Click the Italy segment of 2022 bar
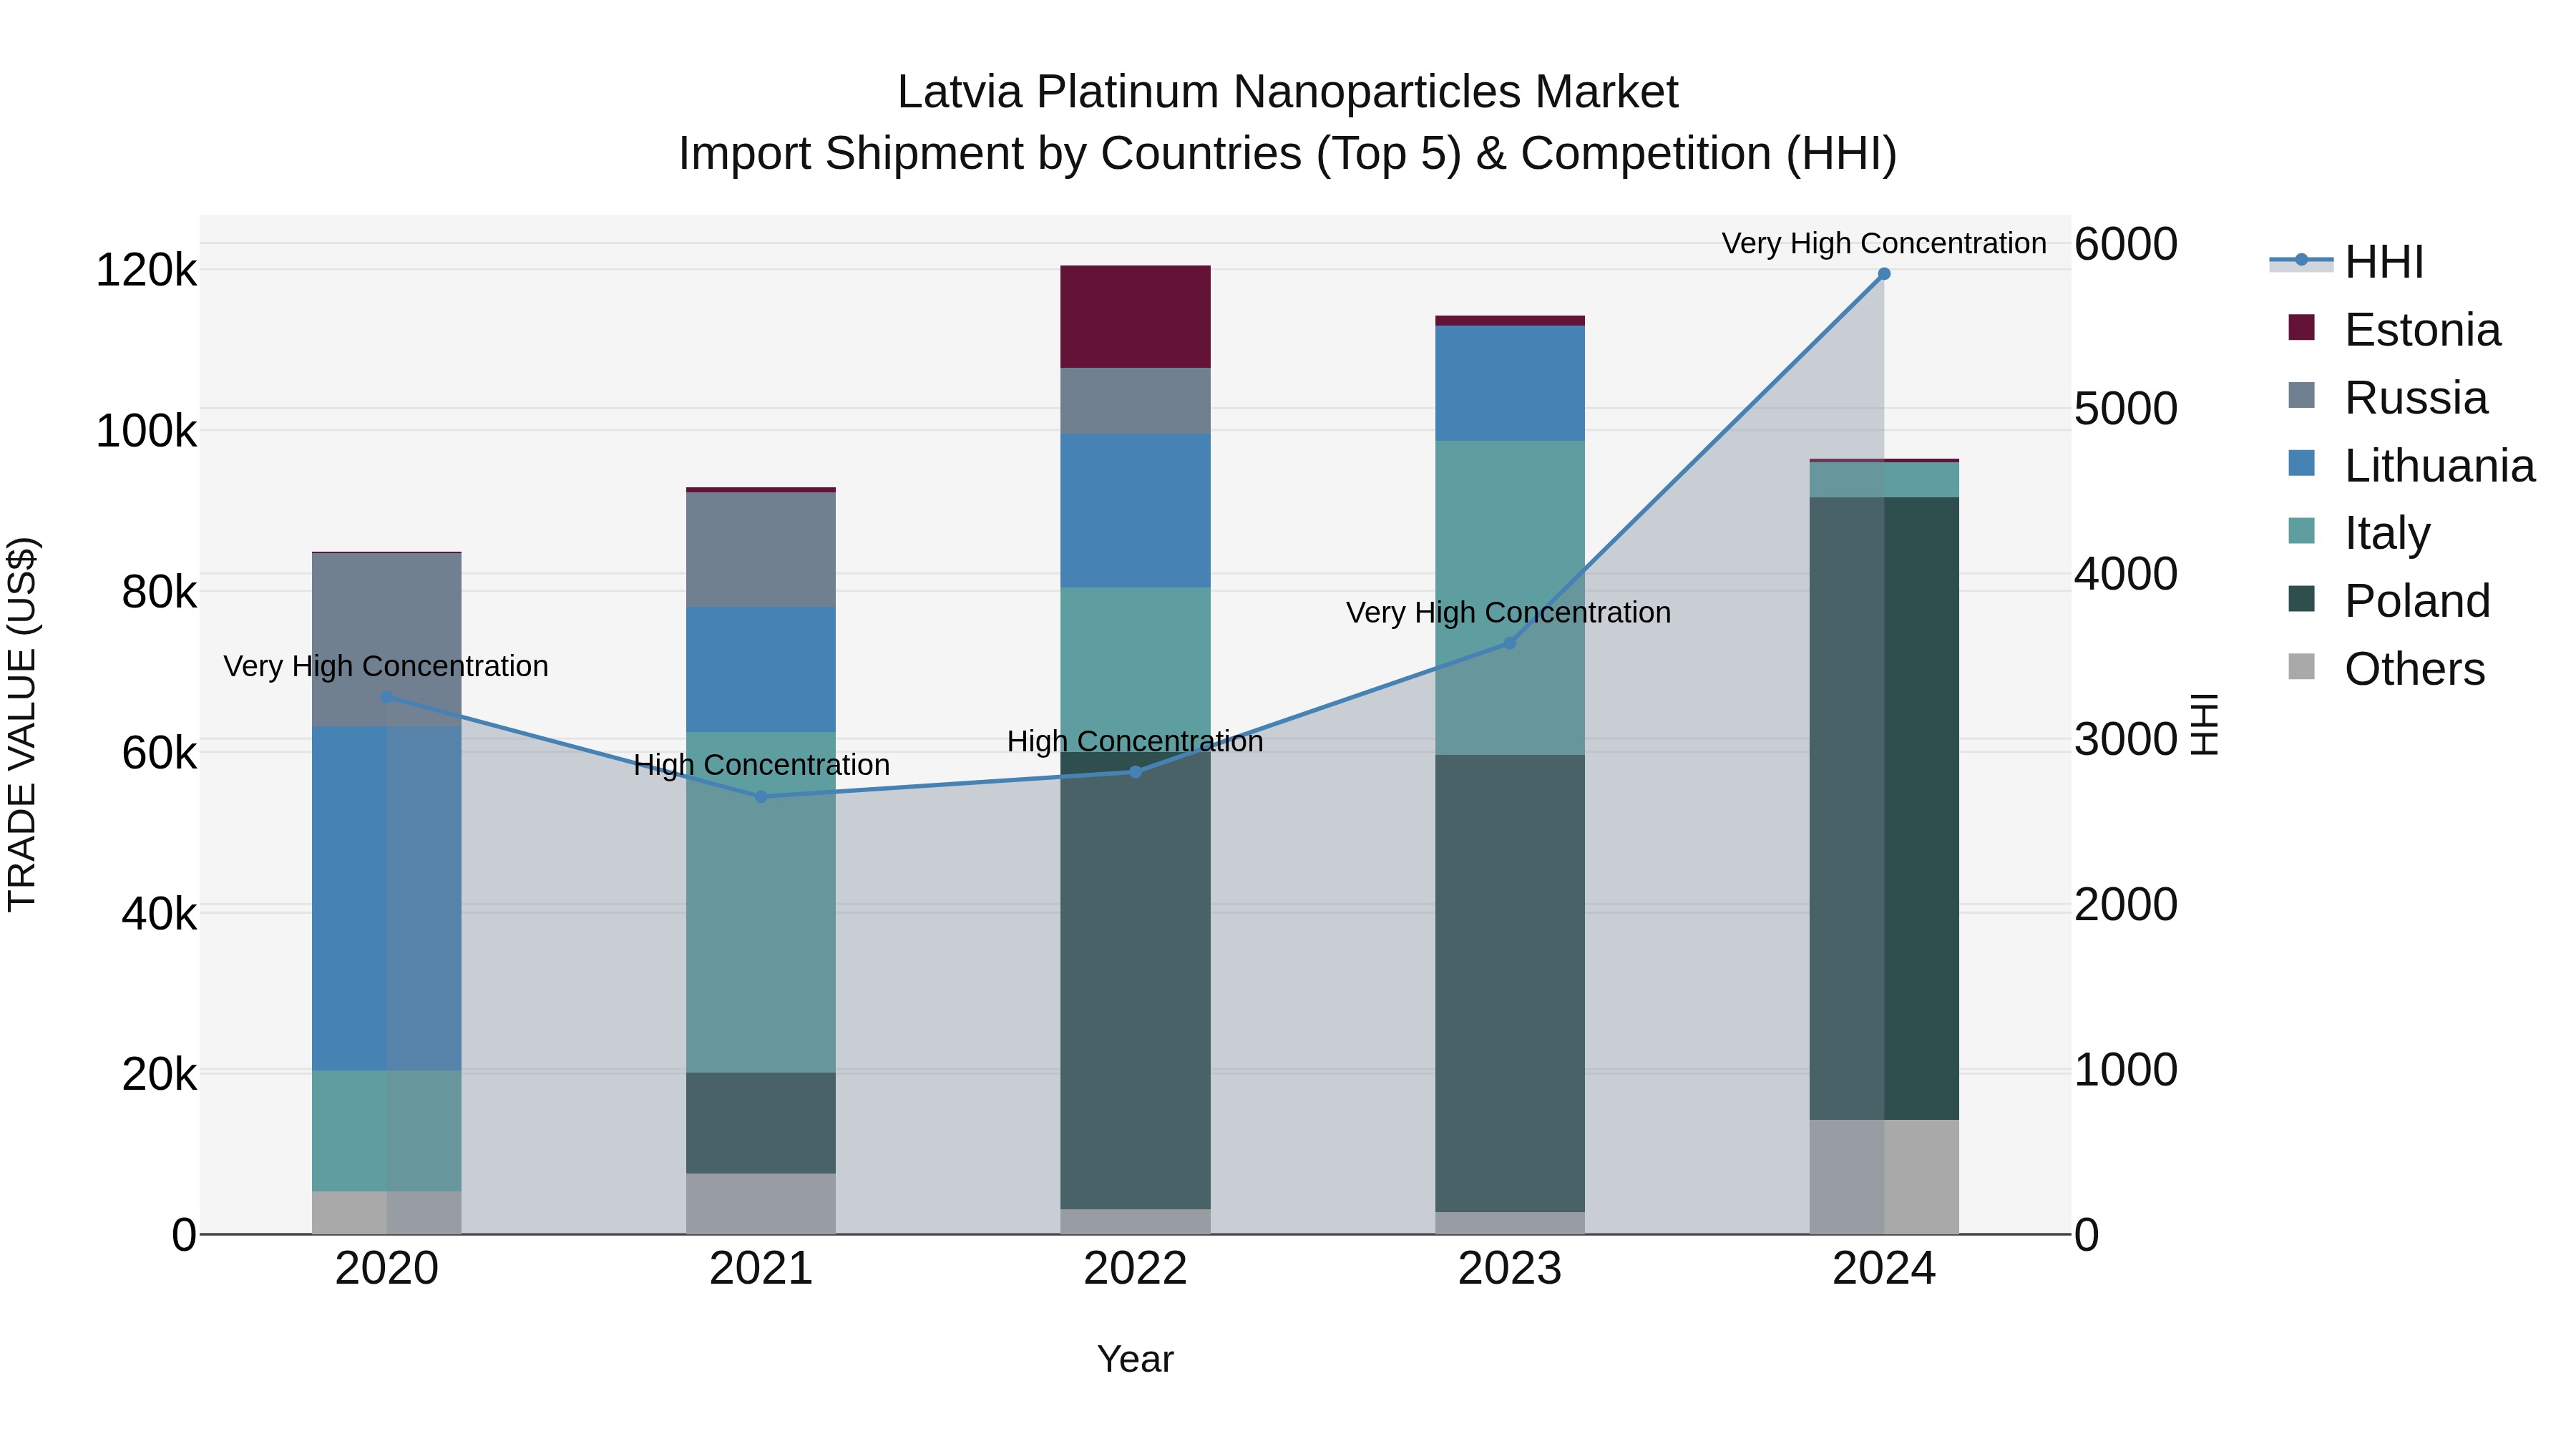The image size is (2576, 1449). click(x=1135, y=670)
